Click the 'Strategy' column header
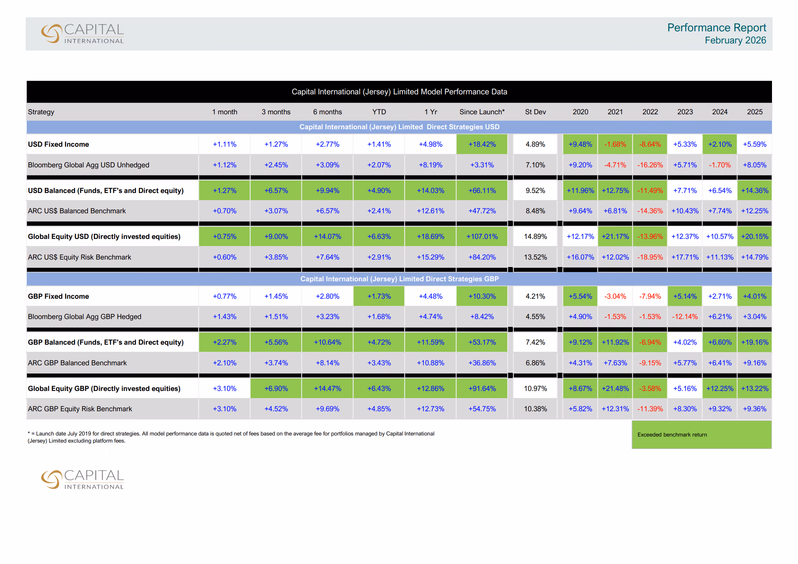 coord(41,112)
